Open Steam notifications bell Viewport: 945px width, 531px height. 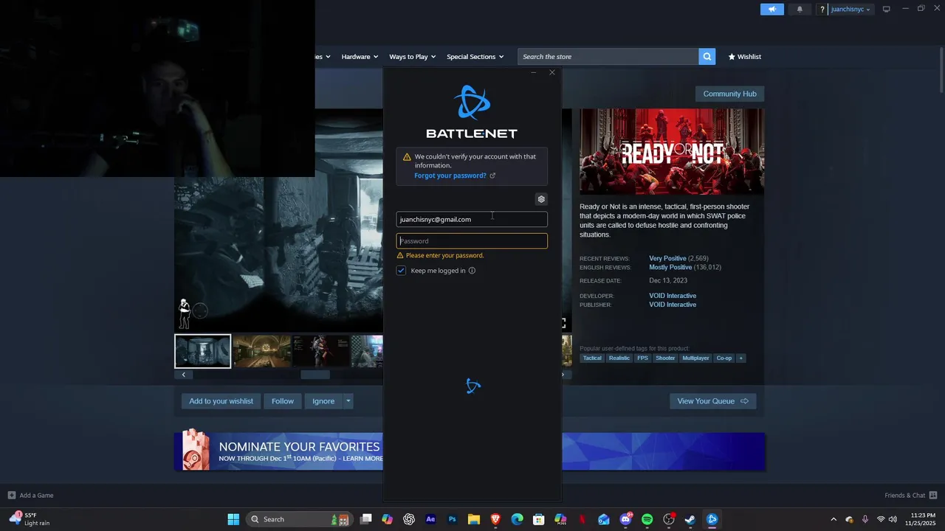point(800,10)
